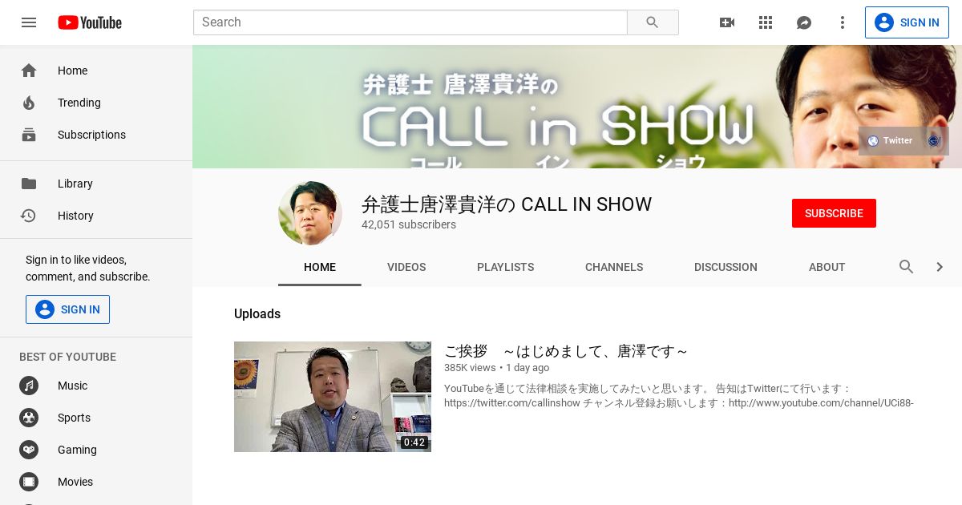Click the channel avatar picture
The width and height of the screenshot is (962, 505).
(310, 213)
